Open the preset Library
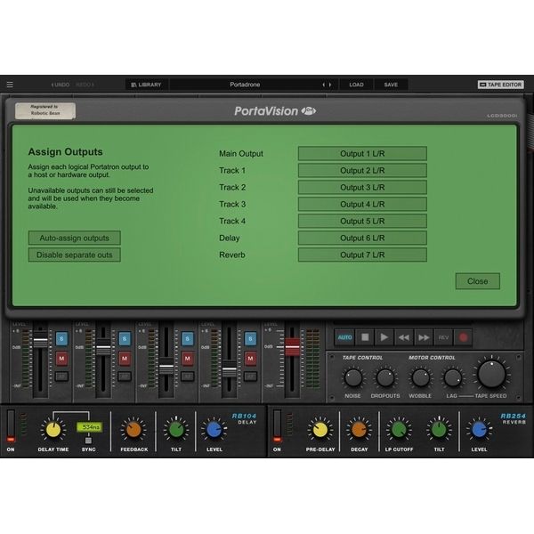This screenshot has width=534, height=534. point(147,85)
